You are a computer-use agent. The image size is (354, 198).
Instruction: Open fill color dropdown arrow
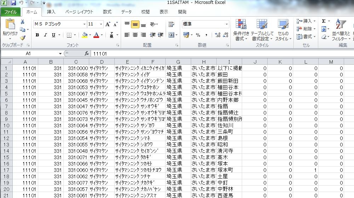point(90,35)
